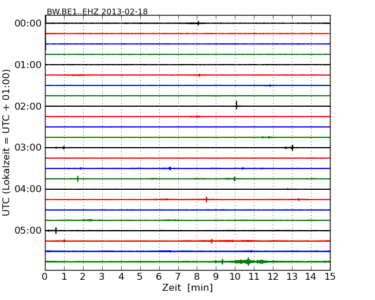Click x-axis tick label 7
This screenshot has width=375, height=300.
click(178, 277)
